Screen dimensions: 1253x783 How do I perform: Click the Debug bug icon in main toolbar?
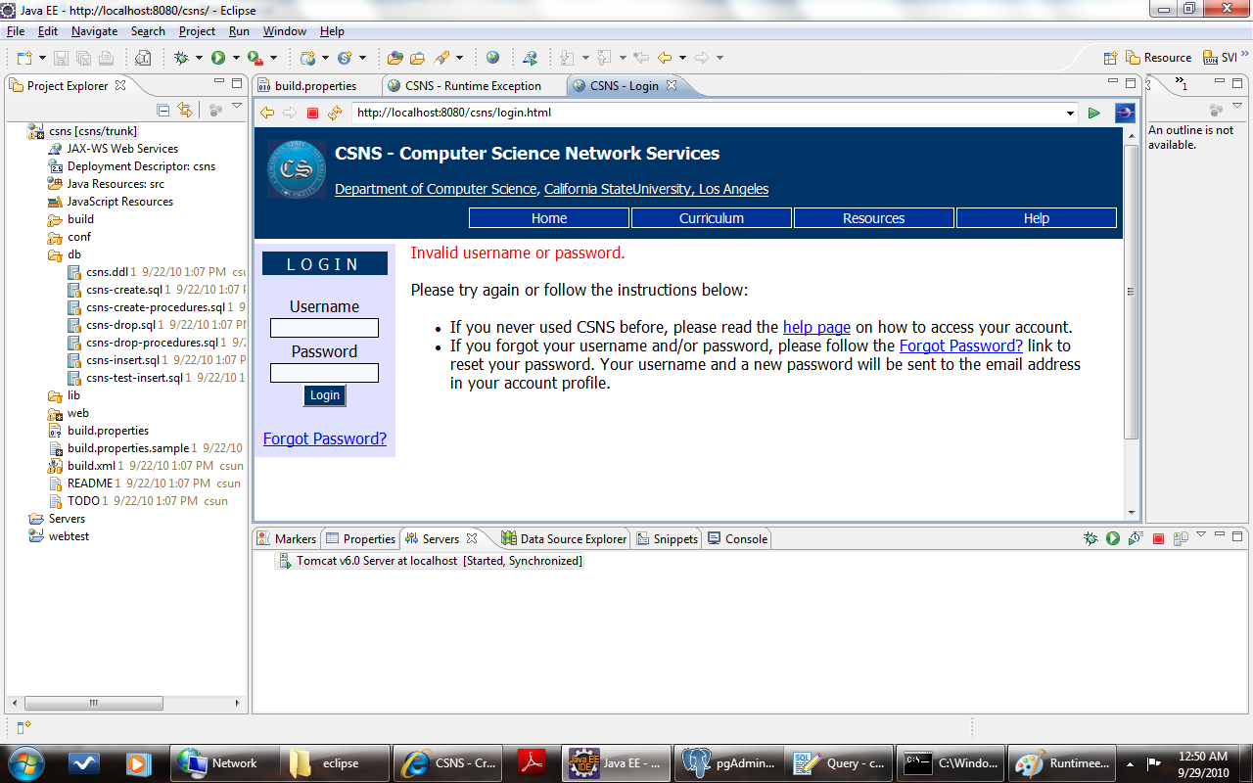pyautogui.click(x=181, y=58)
